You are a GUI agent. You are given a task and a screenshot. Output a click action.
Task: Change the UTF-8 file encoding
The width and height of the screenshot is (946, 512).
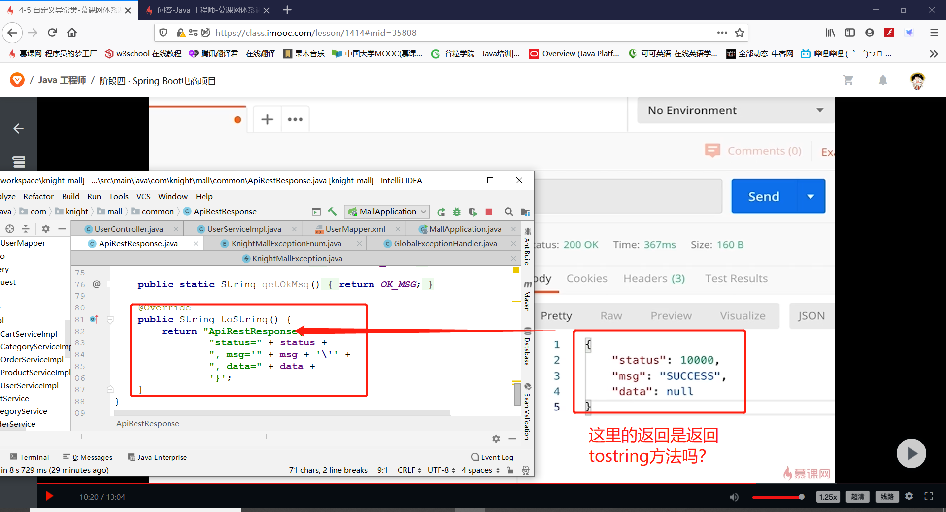(x=441, y=470)
